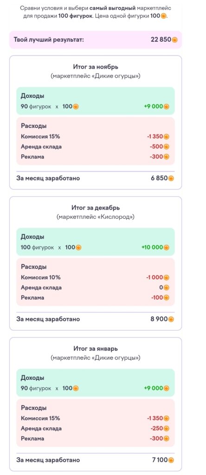The height and width of the screenshot is (475, 206).
Task: Click 'Комиссия 10%' row in December
Action: click(x=96, y=277)
